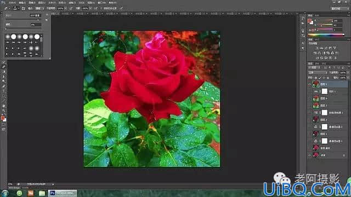The height and width of the screenshot is (197, 351).
Task: Click the brush hardness value field
Action: tap(36, 25)
